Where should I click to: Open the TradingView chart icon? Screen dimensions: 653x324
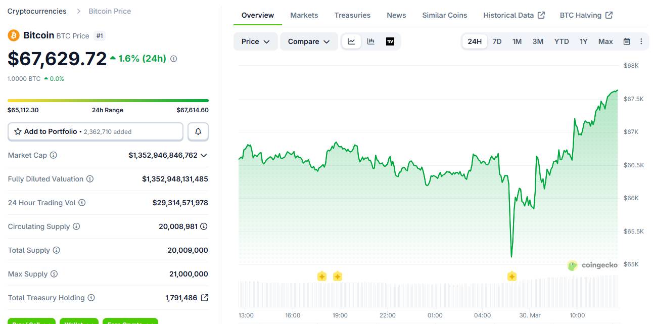pos(390,41)
